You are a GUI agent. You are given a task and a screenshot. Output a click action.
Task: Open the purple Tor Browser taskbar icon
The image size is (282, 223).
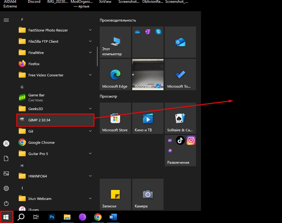[83, 217]
